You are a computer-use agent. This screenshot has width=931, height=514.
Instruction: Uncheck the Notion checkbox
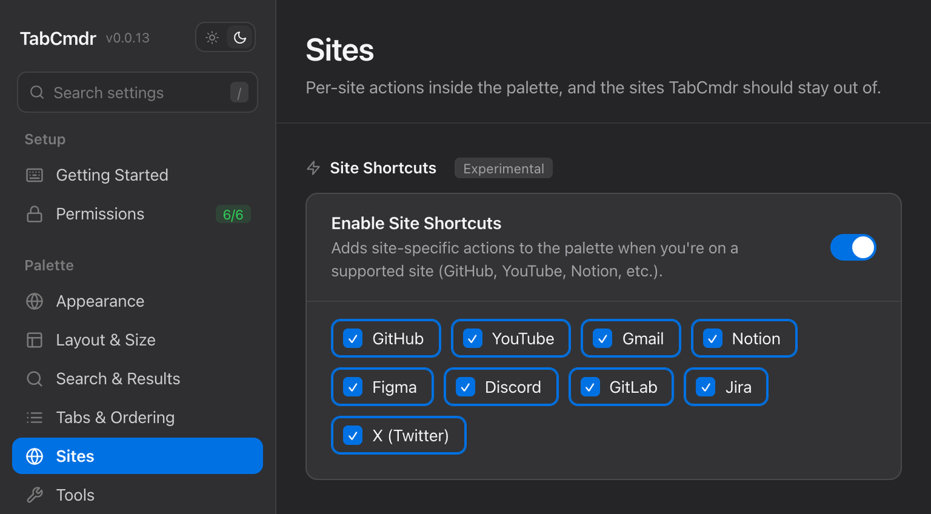point(712,338)
